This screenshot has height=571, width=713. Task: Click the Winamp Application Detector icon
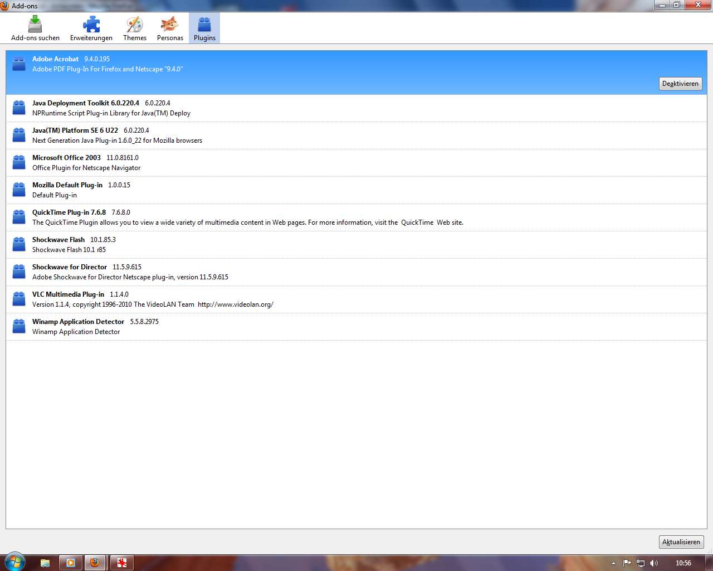[x=19, y=326]
